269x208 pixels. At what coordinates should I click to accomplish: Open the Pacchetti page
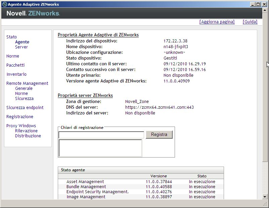pyautogui.click(x=15, y=65)
